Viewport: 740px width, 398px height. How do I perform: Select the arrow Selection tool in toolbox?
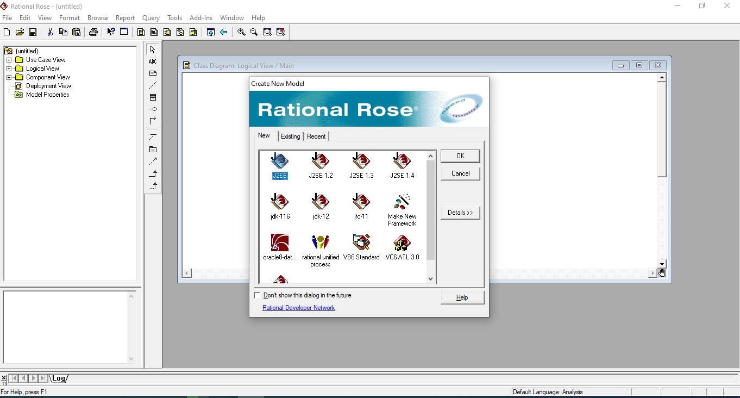click(153, 49)
